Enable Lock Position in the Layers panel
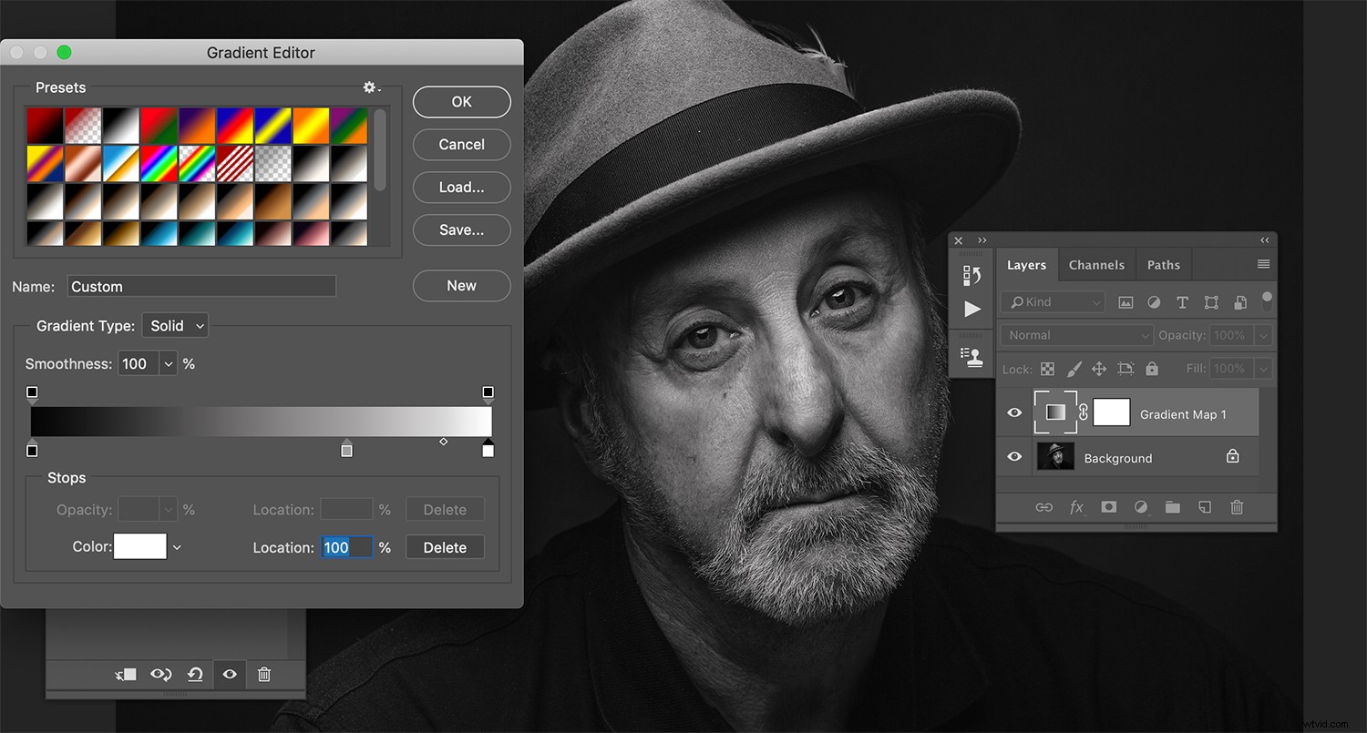The height and width of the screenshot is (733, 1367). tap(1099, 369)
